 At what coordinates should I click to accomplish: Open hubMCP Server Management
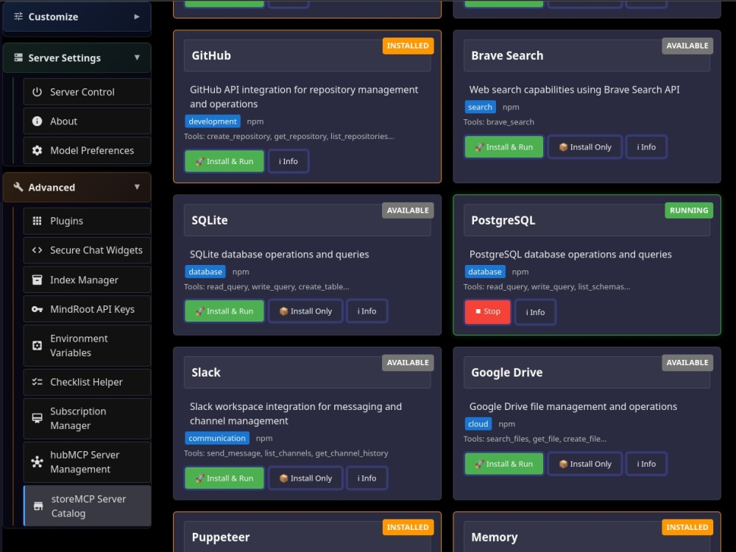coord(87,462)
